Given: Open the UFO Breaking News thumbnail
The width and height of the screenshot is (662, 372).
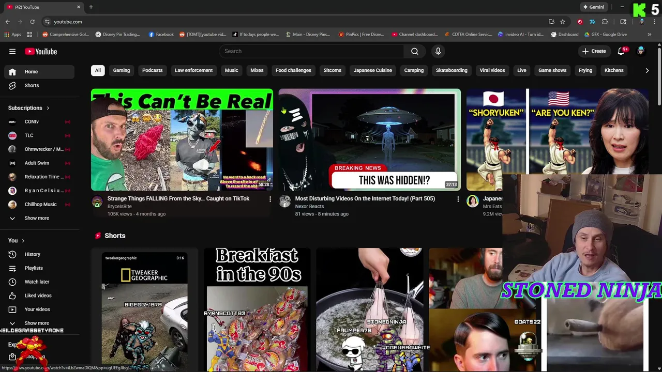Looking at the screenshot, I should (x=370, y=140).
